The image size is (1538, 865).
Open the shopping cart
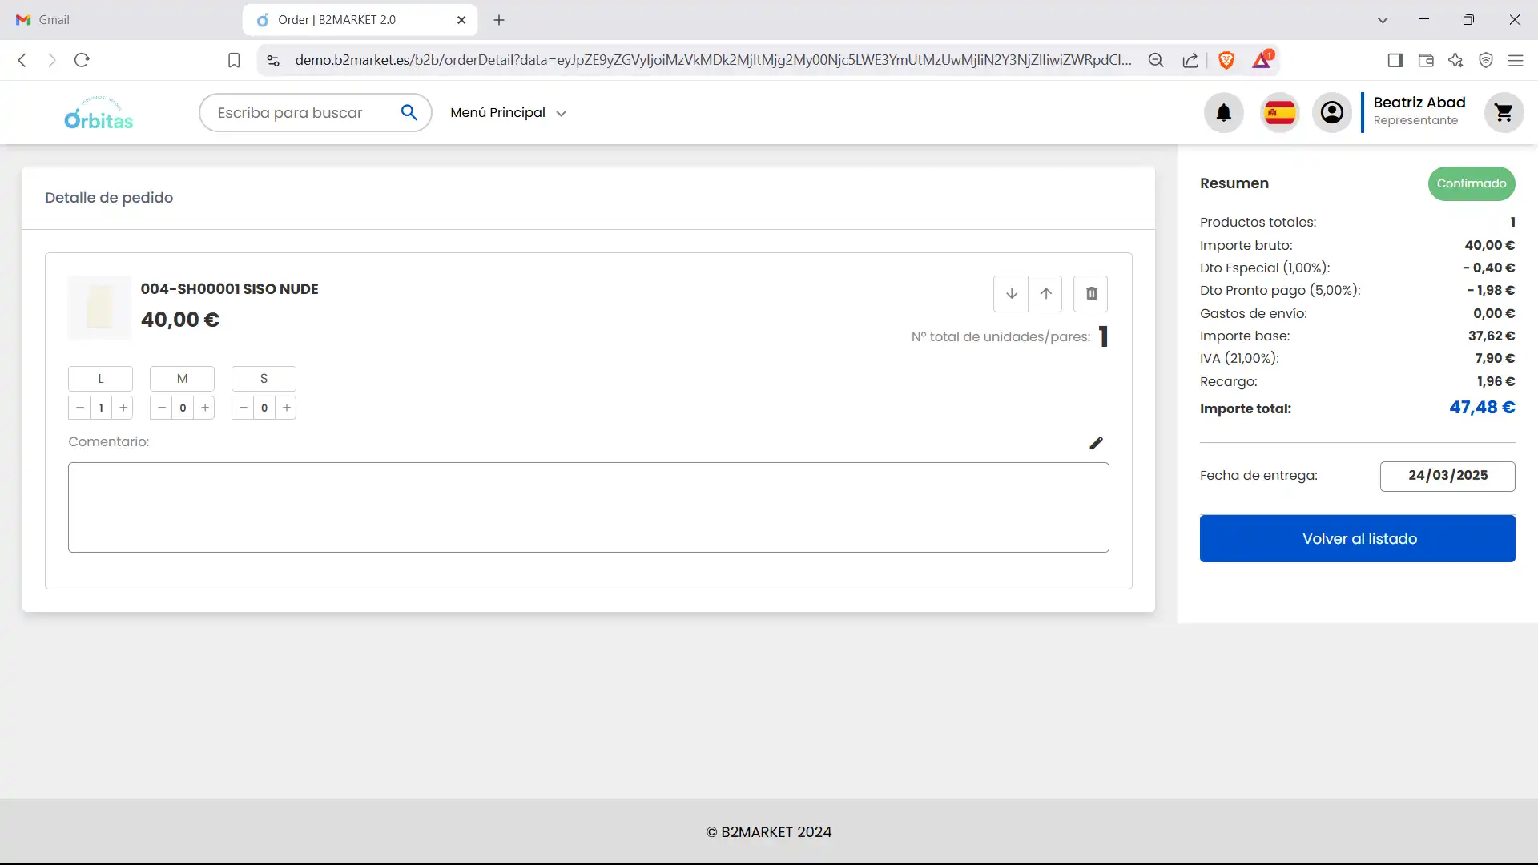coord(1504,113)
